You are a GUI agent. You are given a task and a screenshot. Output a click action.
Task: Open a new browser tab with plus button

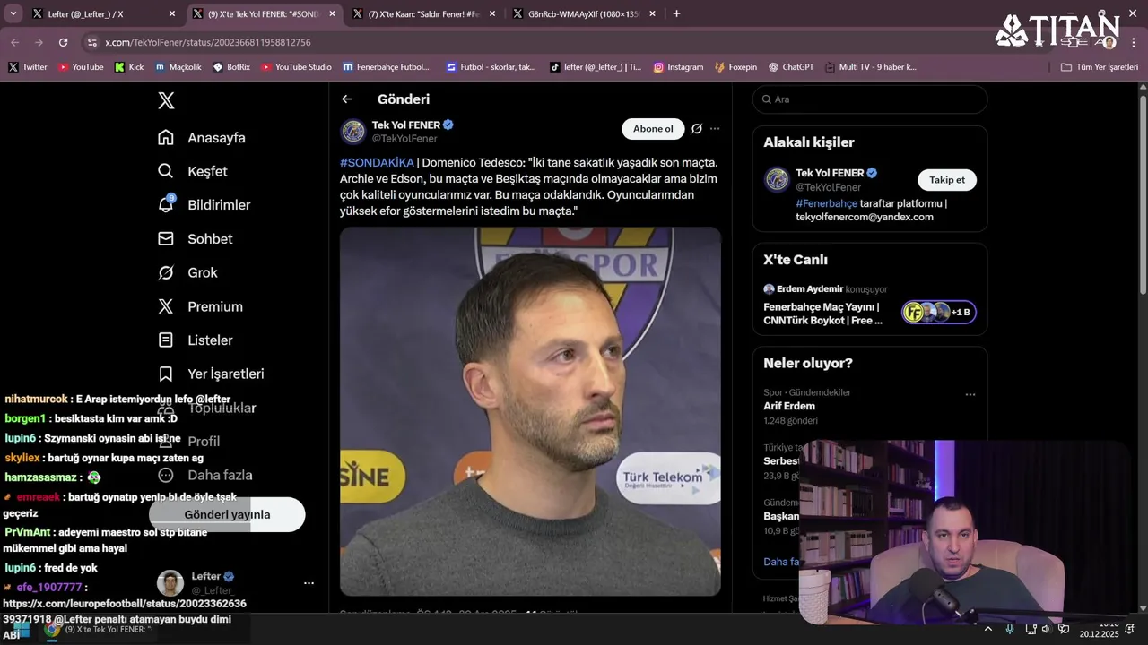676,14
